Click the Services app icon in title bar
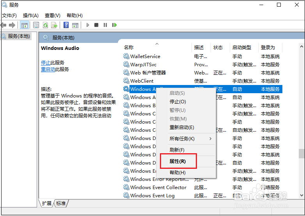This screenshot has width=305, height=216. point(4,5)
